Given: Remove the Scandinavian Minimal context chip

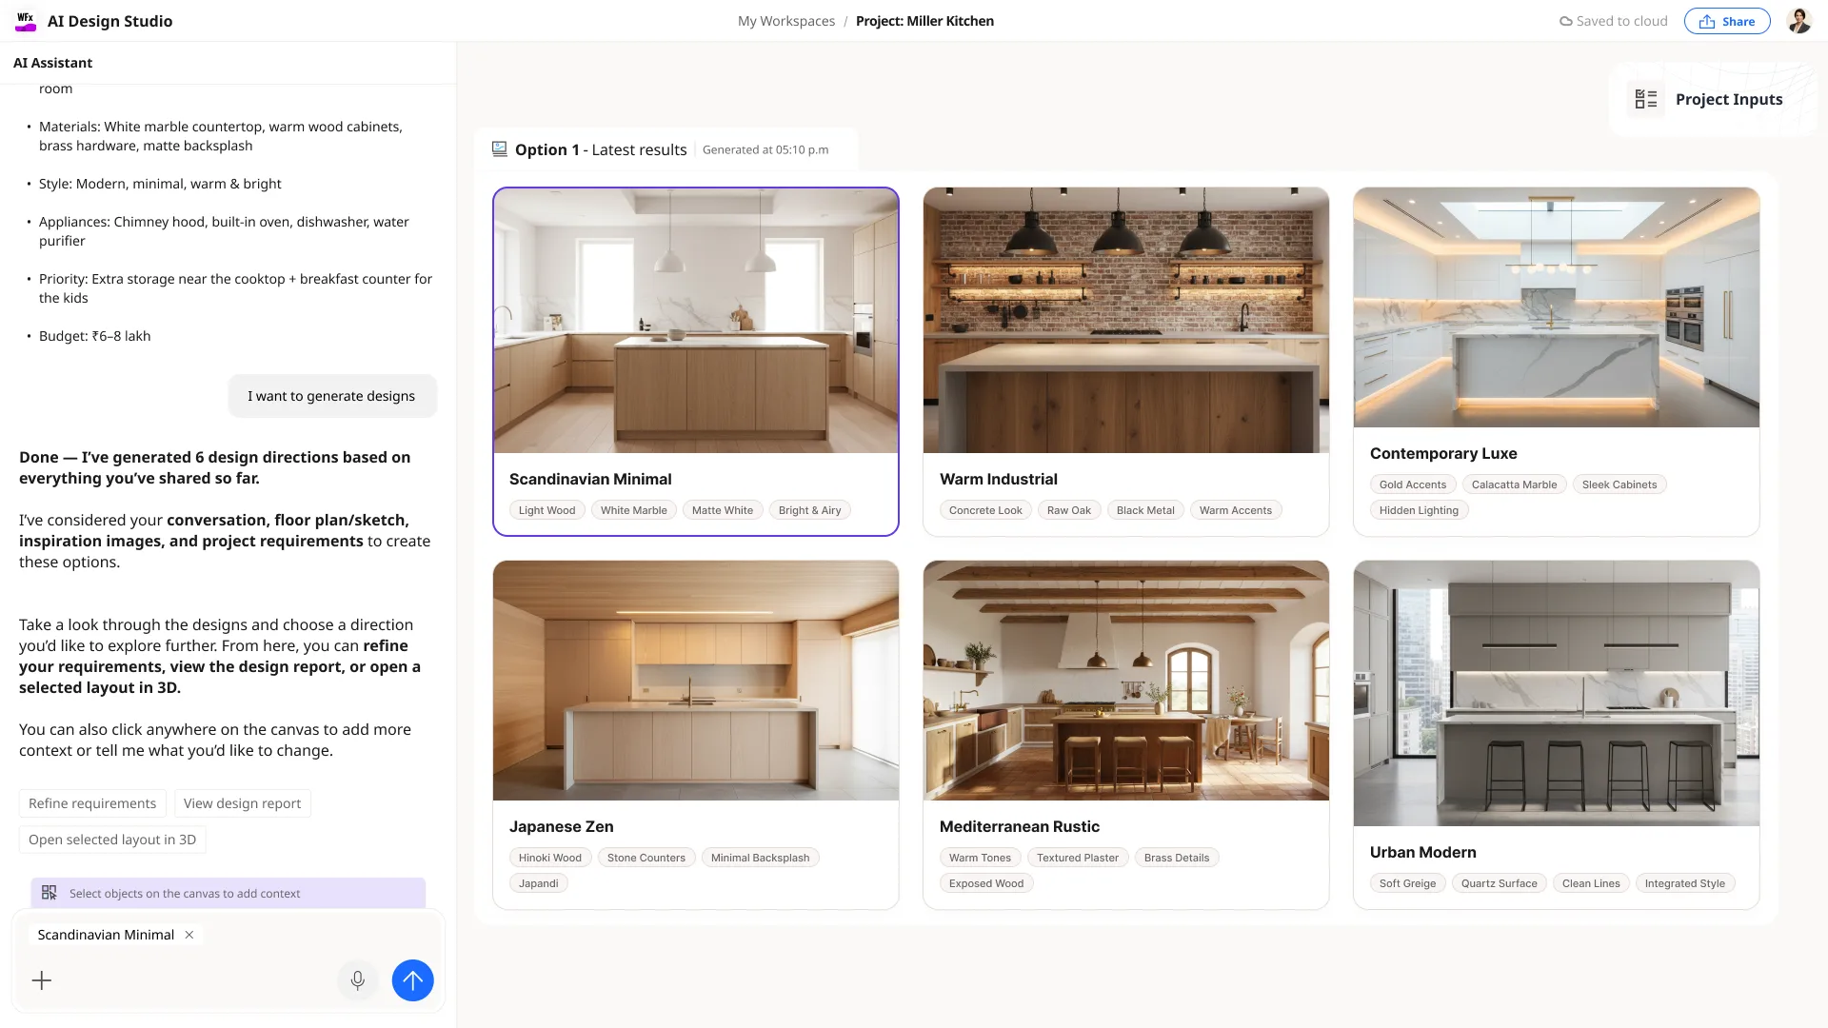Looking at the screenshot, I should click(189, 935).
